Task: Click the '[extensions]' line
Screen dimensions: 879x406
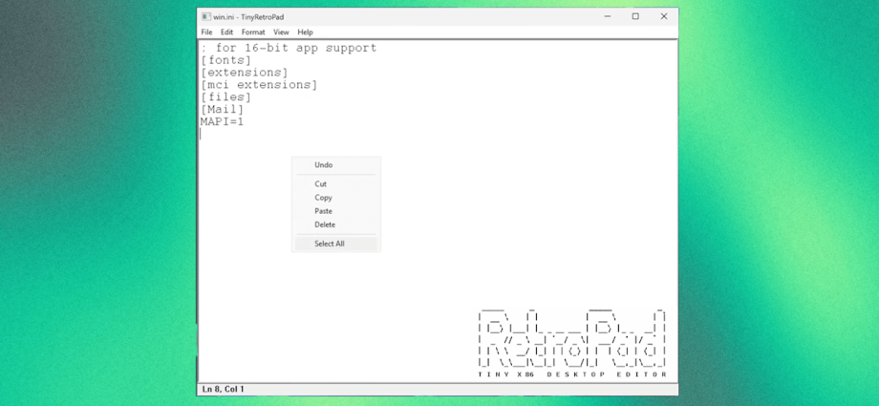Action: (244, 73)
